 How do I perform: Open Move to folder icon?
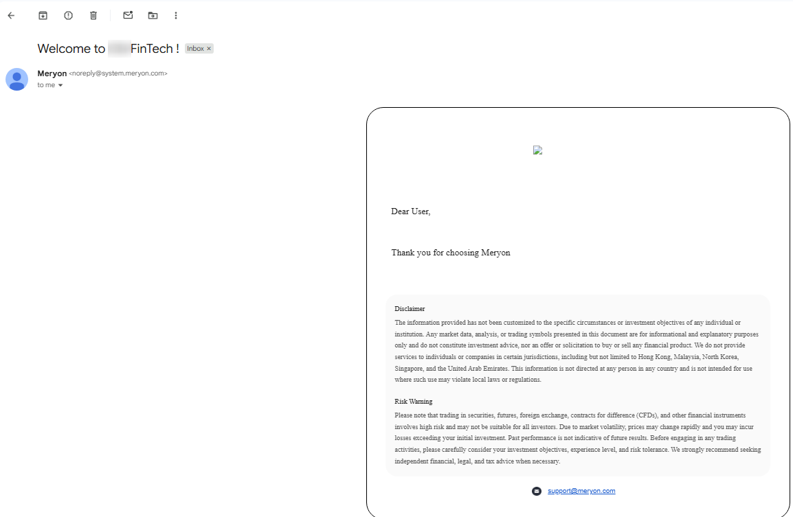[153, 16]
